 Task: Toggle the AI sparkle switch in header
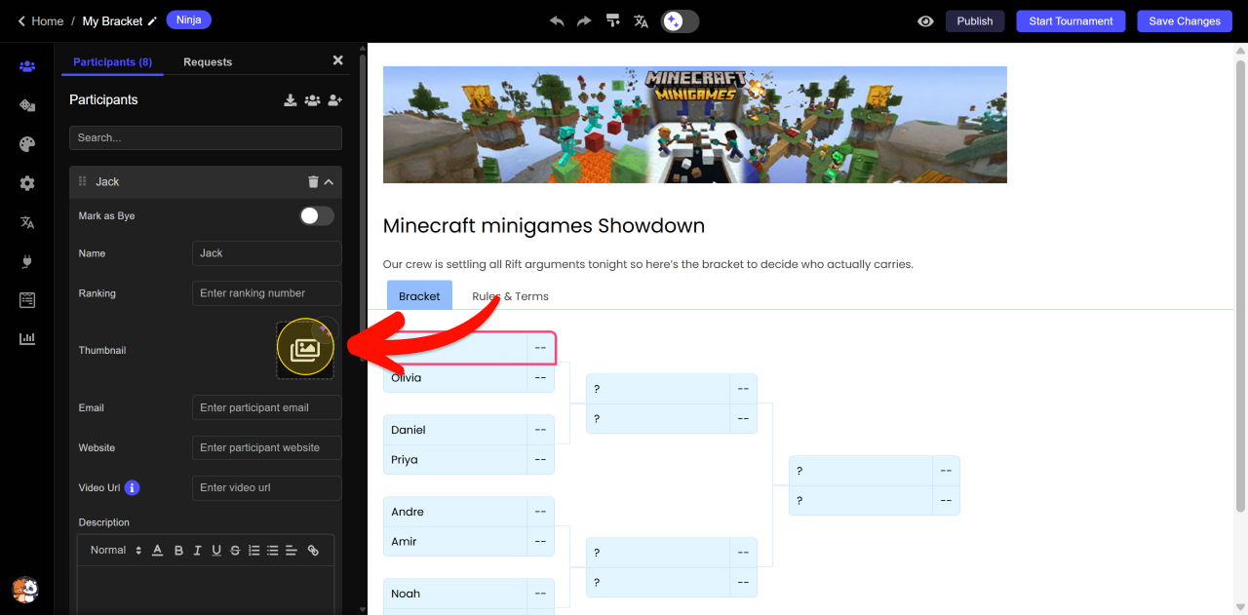[680, 20]
